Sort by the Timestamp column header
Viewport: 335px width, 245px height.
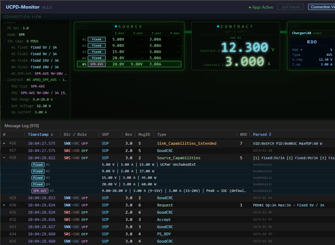(x=38, y=134)
